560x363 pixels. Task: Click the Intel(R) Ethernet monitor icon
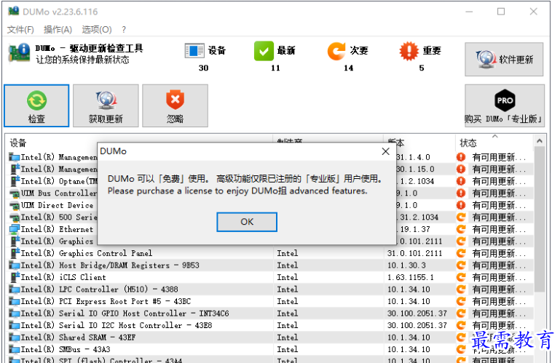pos(15,229)
